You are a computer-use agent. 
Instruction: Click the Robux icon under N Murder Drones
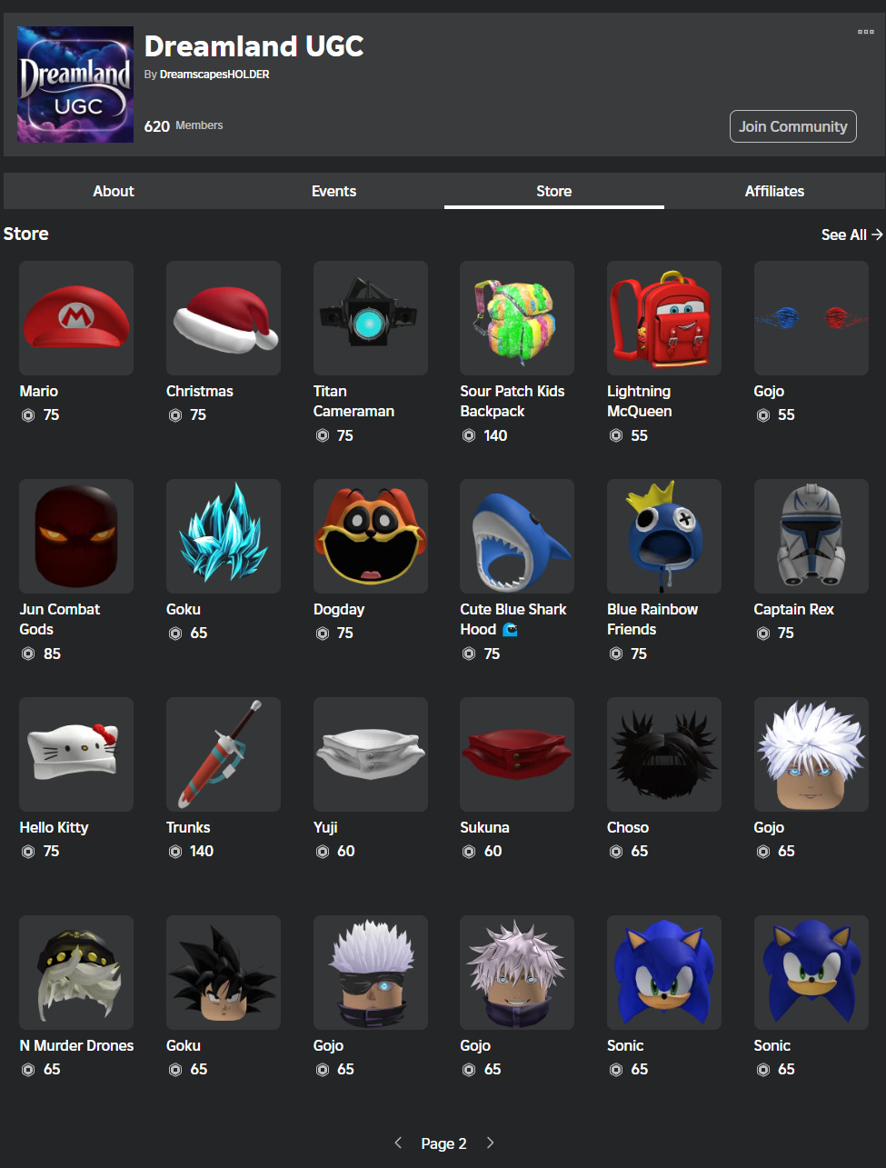point(28,1070)
